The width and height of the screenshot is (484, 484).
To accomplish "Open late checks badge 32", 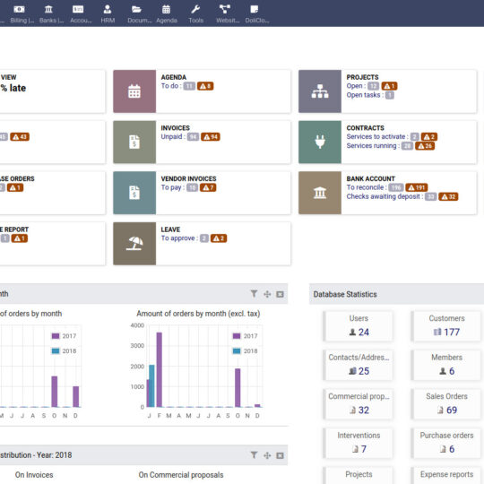I will pos(448,197).
